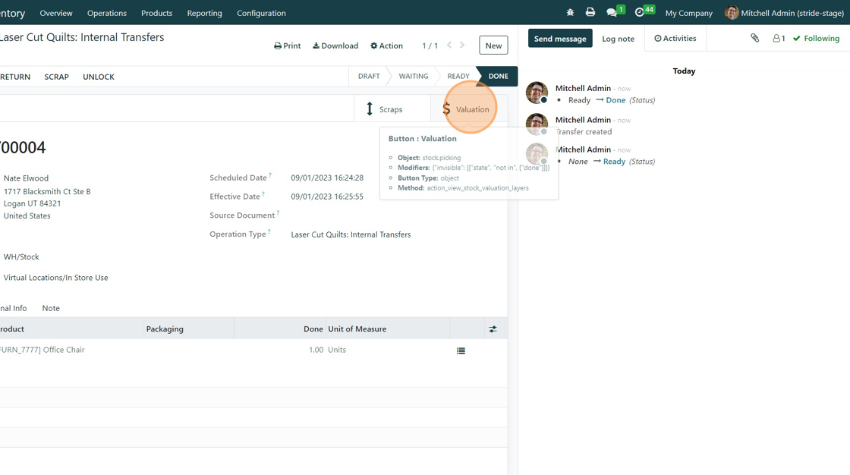Click Mitchell Admin user avatar in header
Image resolution: width=850 pixels, height=475 pixels.
point(732,12)
